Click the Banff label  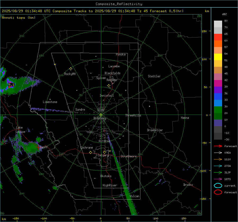(44, 147)
